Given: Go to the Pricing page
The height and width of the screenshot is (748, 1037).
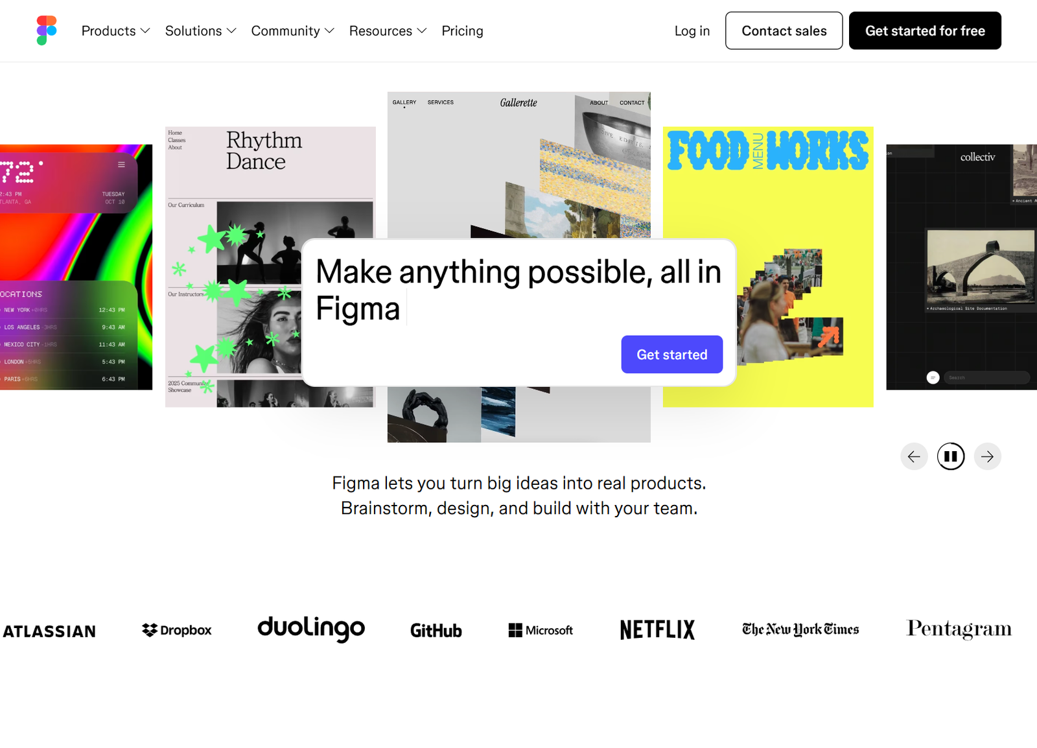Looking at the screenshot, I should click(462, 31).
